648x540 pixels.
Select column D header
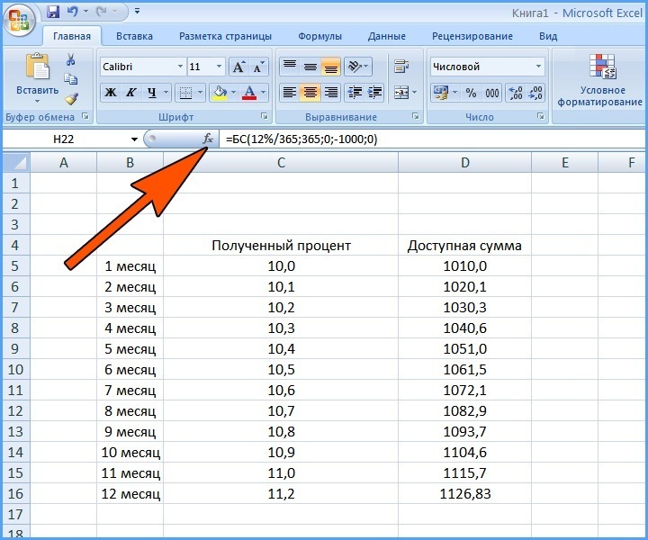(x=465, y=163)
